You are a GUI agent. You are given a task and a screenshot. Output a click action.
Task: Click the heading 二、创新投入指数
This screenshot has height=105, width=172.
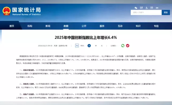(27, 84)
